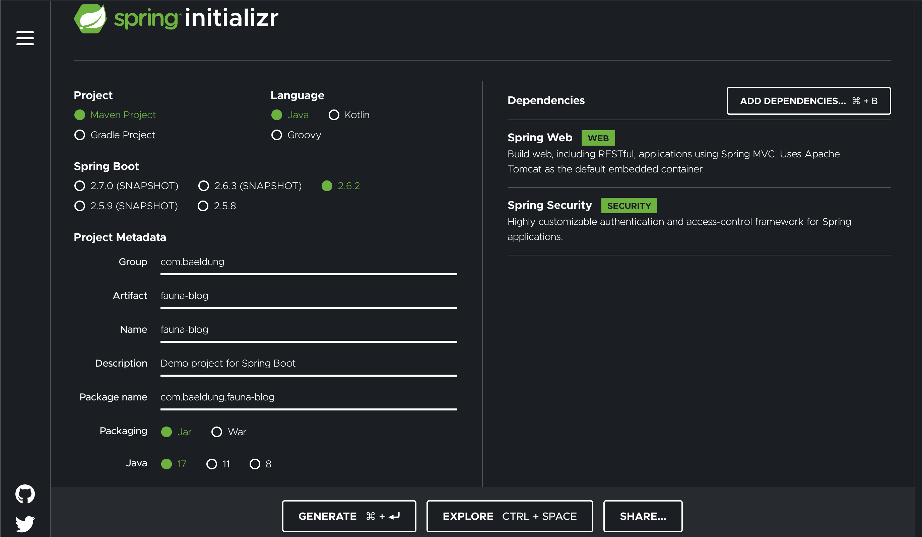This screenshot has height=537, width=922.
Task: Open the Share dialog button
Action: 643,516
